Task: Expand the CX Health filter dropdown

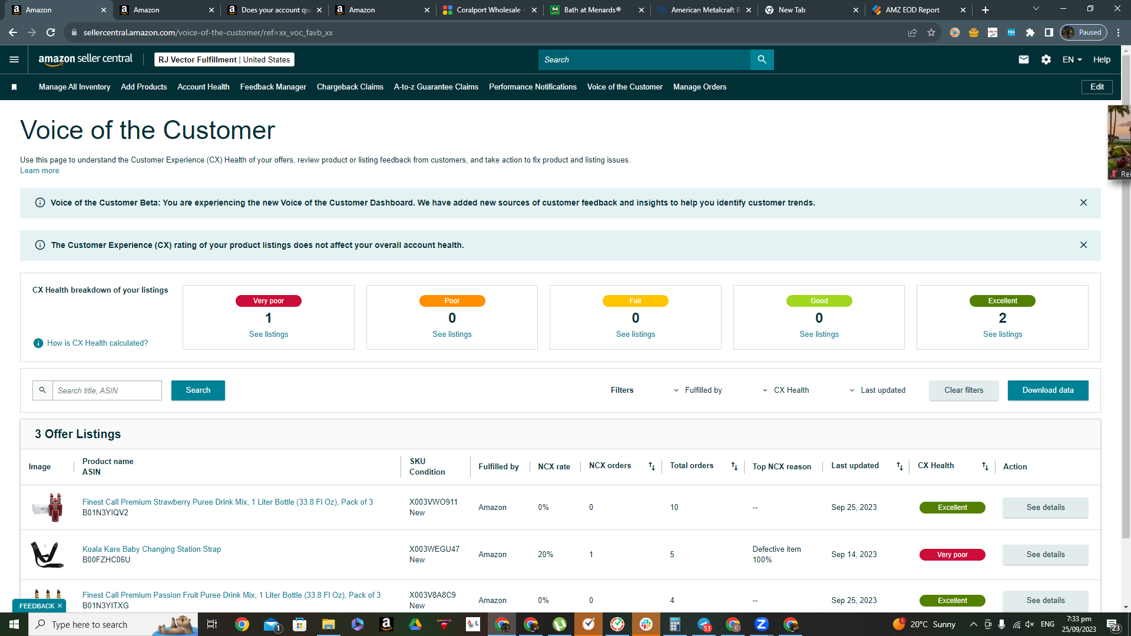Action: tap(786, 390)
